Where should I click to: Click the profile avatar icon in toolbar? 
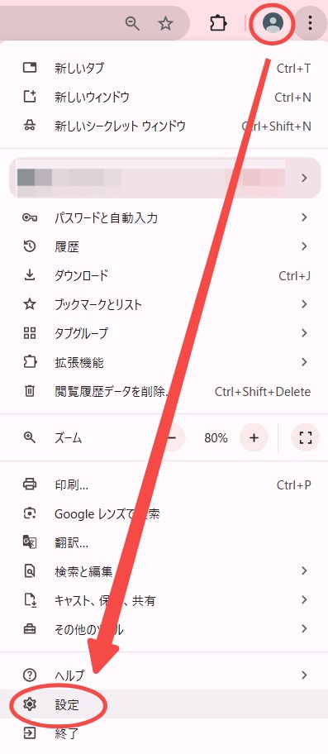pyautogui.click(x=273, y=22)
